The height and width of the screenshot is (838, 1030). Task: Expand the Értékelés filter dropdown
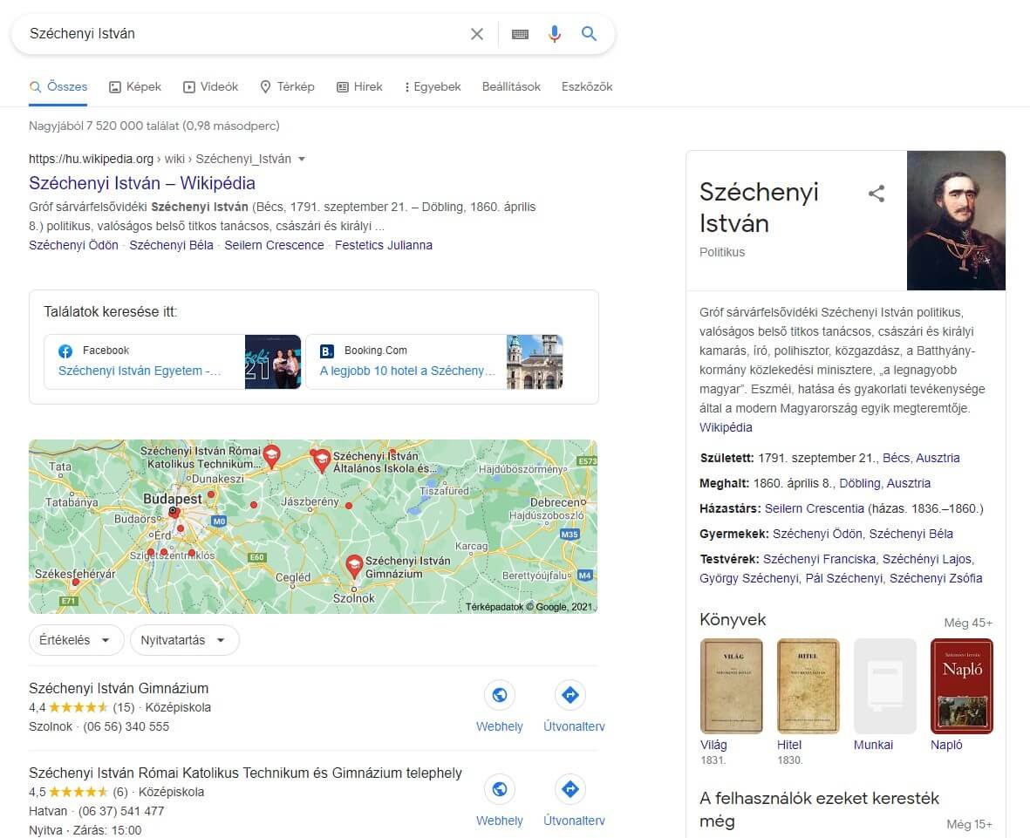(75, 640)
